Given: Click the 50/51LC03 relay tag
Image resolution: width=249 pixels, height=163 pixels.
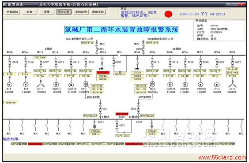Looking at the screenshot, I should (x=123, y=135).
